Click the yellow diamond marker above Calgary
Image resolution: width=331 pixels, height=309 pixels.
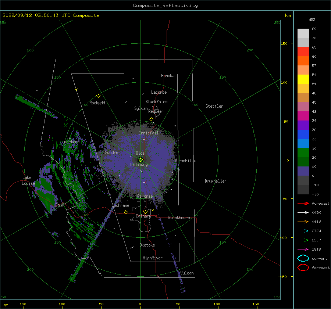point(145,212)
